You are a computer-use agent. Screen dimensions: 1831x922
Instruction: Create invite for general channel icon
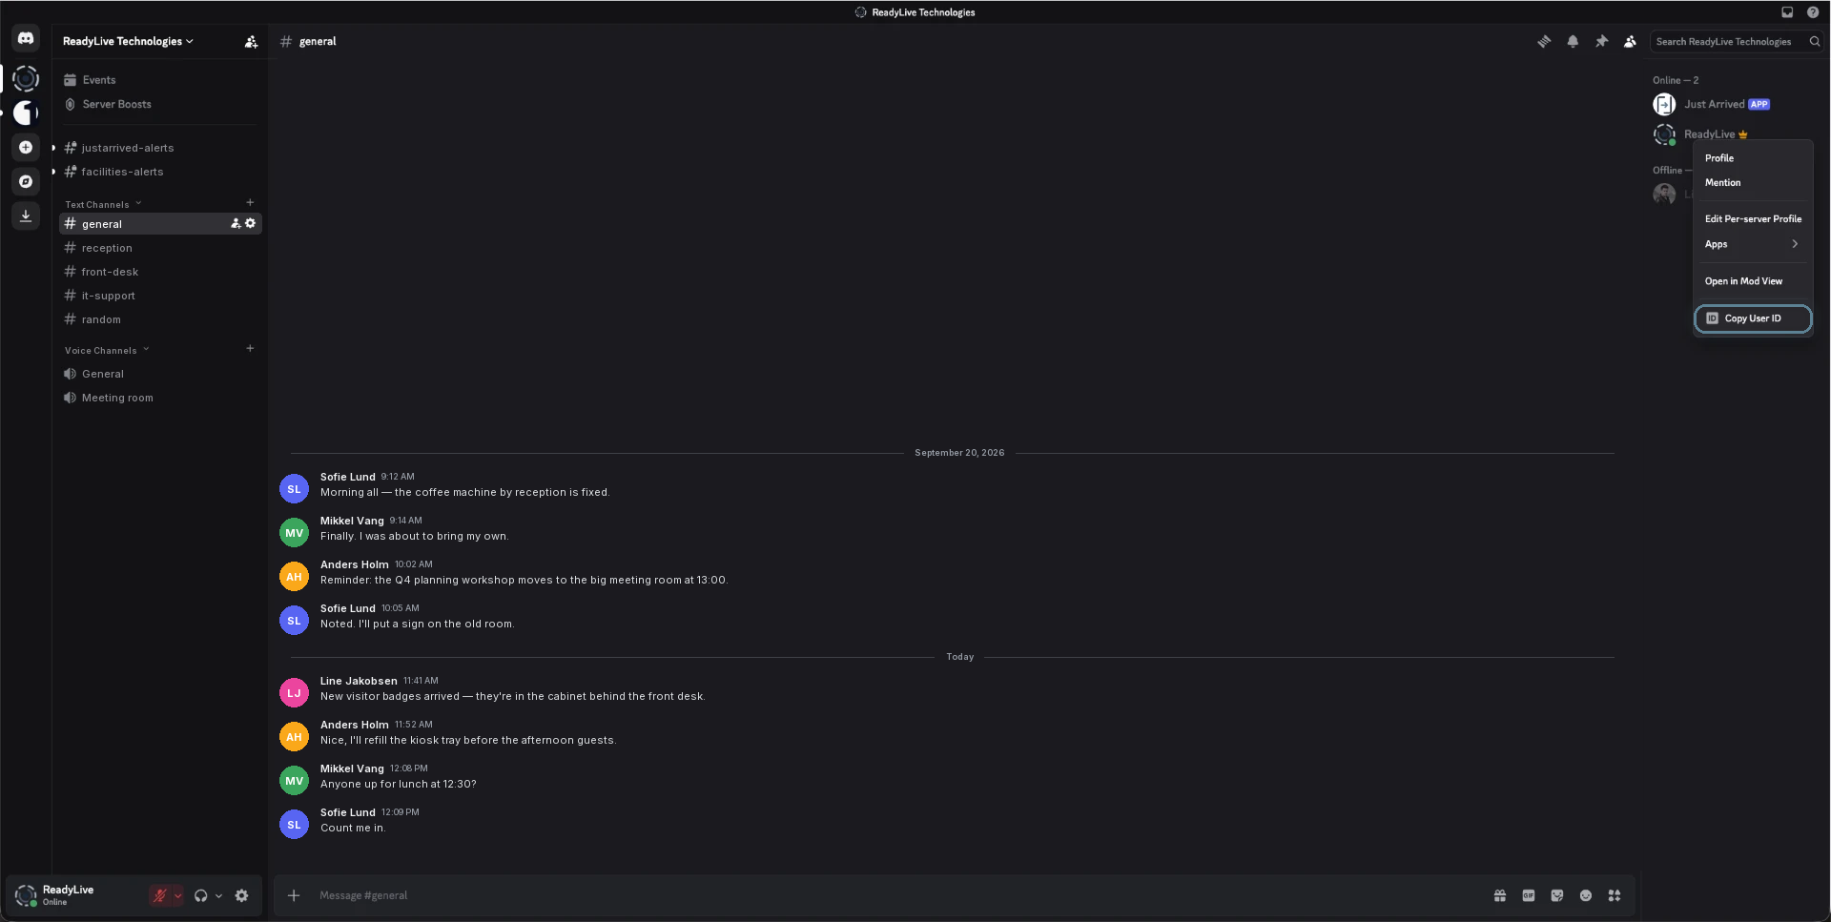point(236,223)
